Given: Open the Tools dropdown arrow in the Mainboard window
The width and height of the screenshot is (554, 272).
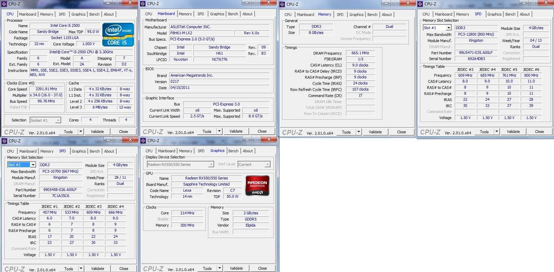Looking at the screenshot, I should tap(219, 131).
